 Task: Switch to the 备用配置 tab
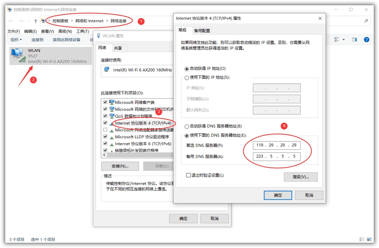click(x=202, y=30)
